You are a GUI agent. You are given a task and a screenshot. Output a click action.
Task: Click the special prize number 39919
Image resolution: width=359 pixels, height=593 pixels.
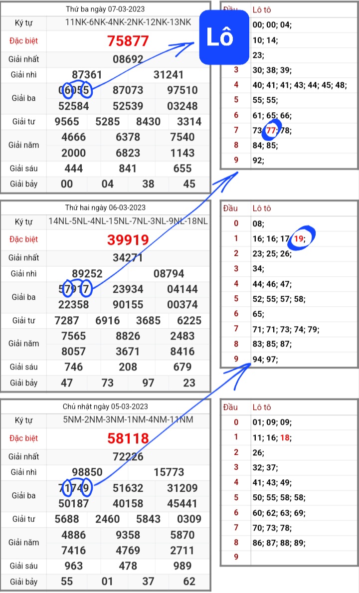pos(128,240)
